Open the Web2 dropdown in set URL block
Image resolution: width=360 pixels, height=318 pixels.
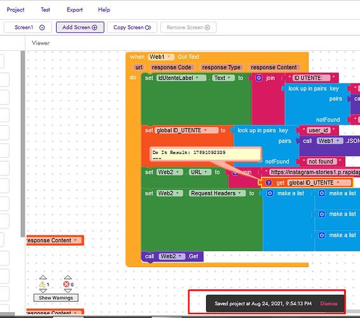[x=169, y=172]
